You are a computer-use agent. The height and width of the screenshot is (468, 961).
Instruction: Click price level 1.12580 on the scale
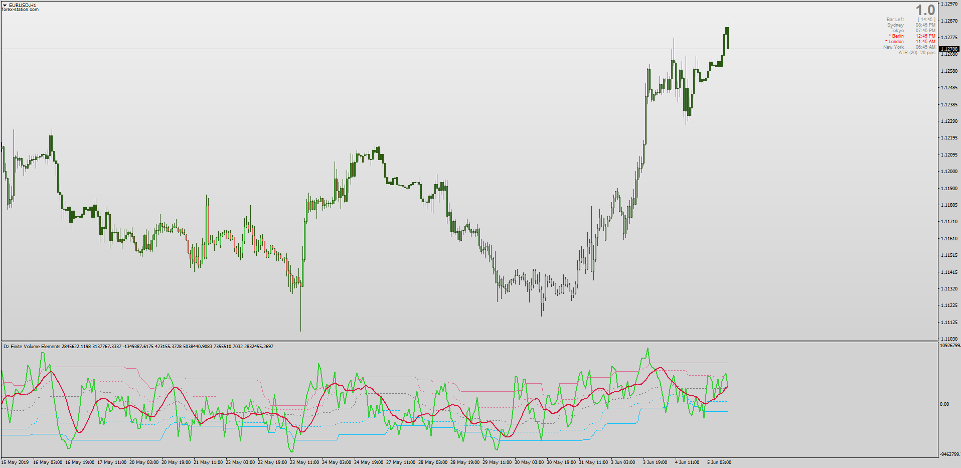tap(949, 71)
